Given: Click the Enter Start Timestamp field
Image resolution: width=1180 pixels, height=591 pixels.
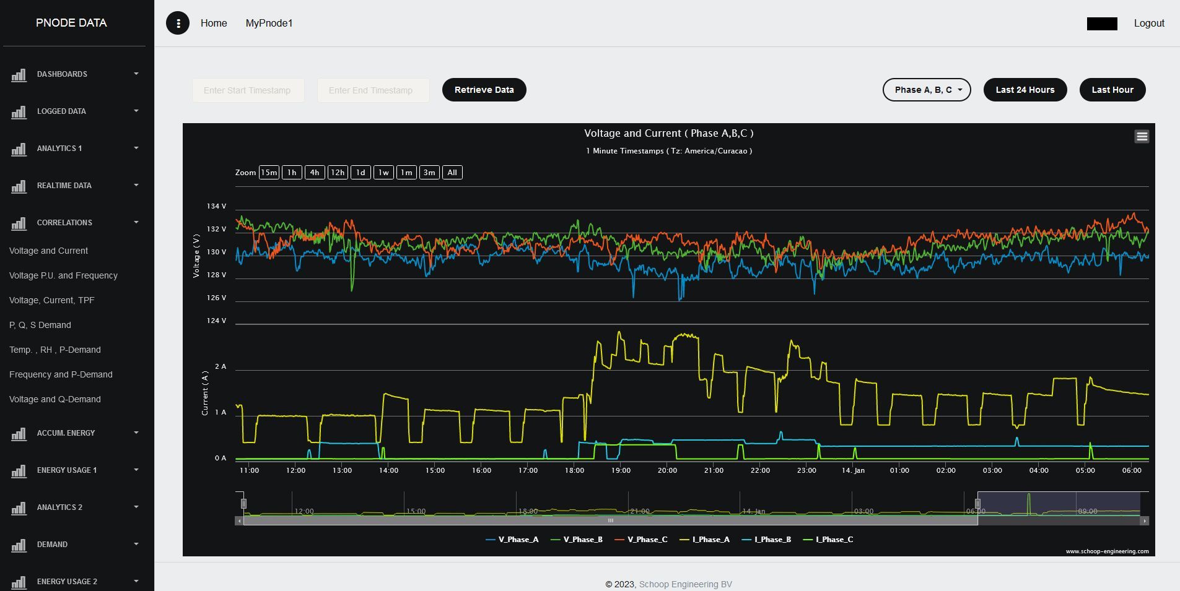Looking at the screenshot, I should coord(248,90).
